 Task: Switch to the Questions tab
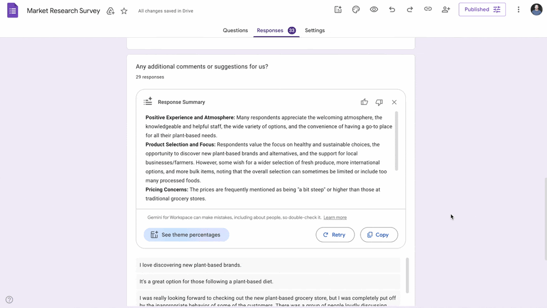coord(235,31)
